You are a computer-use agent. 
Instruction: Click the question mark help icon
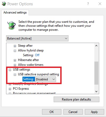[x=88, y=4]
